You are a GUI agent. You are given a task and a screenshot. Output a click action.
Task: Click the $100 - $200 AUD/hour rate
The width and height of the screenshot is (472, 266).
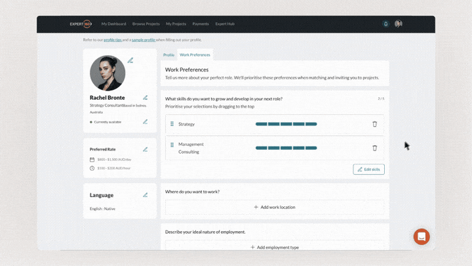pyautogui.click(x=114, y=168)
